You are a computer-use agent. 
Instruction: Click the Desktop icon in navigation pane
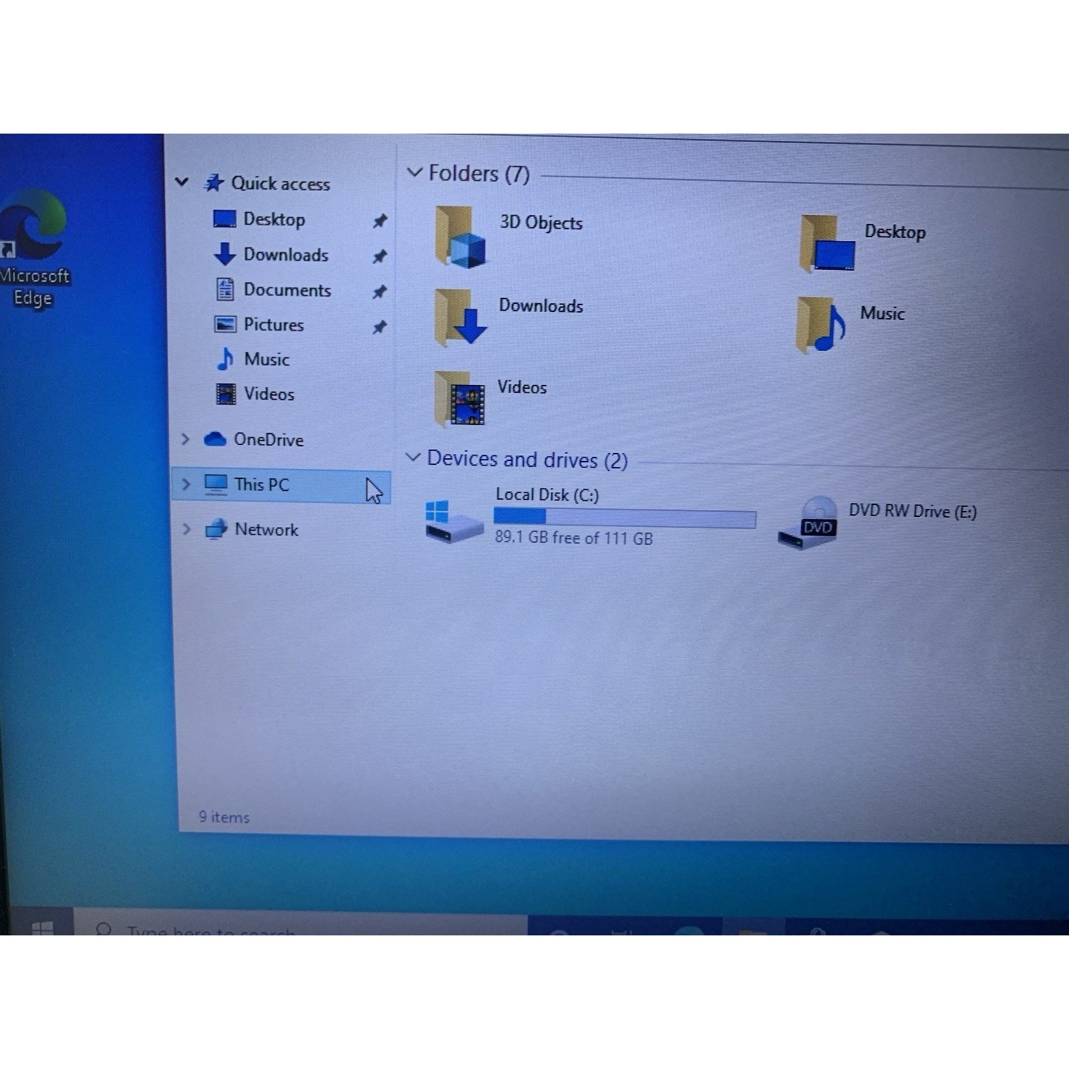click(224, 218)
